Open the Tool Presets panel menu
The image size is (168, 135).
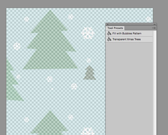point(154,28)
